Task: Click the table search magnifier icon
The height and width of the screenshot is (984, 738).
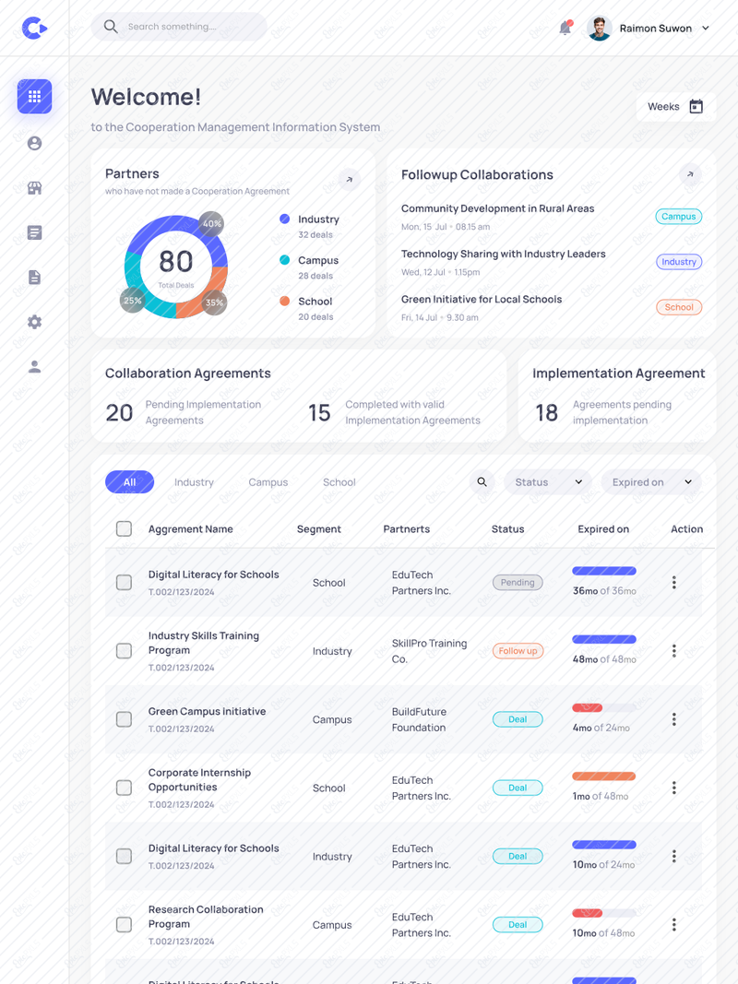Action: pos(482,482)
